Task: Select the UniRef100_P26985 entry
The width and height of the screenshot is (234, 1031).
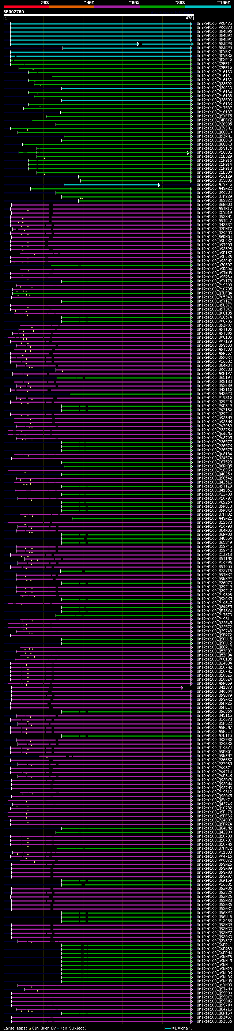Action: [214, 124]
